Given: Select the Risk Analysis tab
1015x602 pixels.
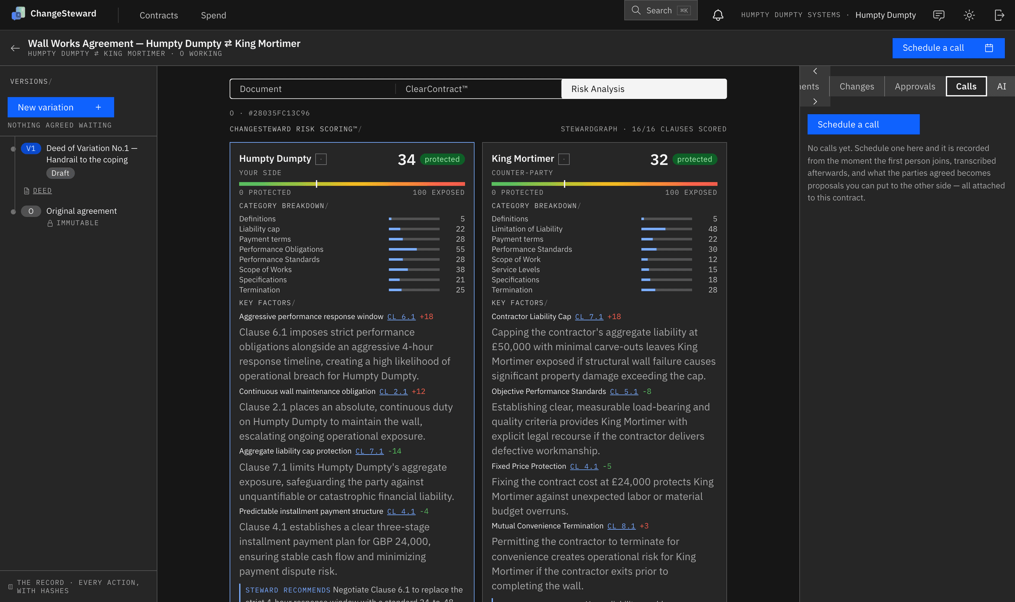Looking at the screenshot, I should (644, 89).
